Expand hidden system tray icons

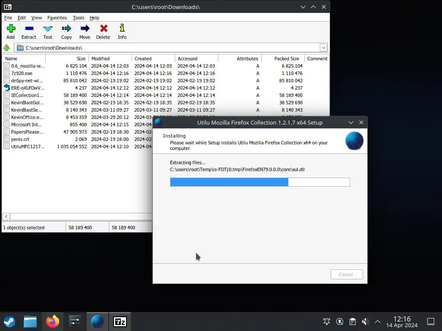378,322
